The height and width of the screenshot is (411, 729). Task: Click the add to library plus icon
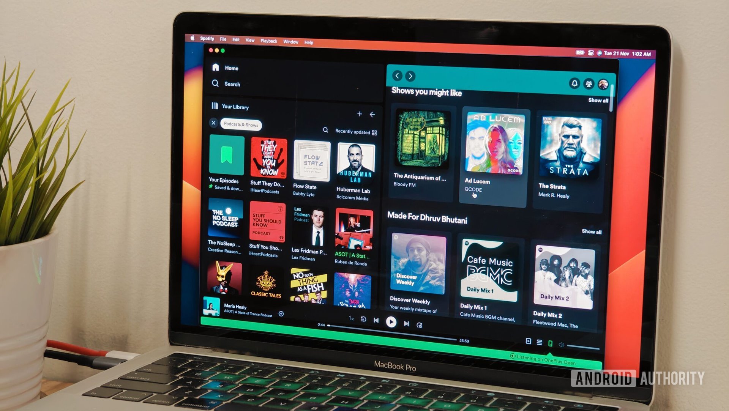(360, 114)
